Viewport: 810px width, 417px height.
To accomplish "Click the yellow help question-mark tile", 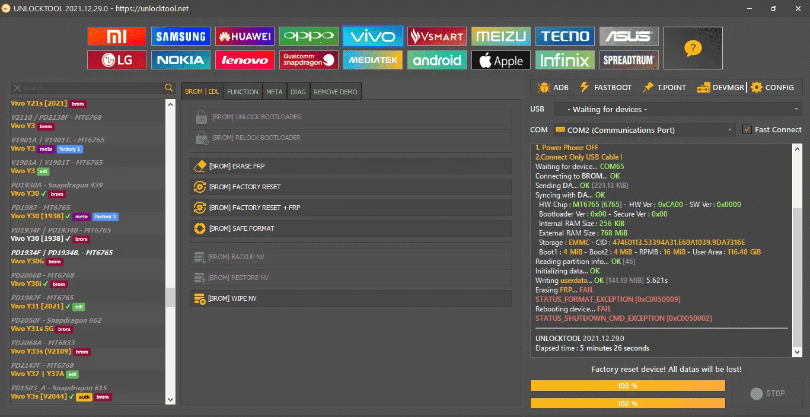I will (693, 48).
